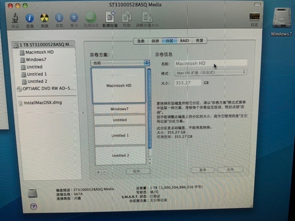Image resolution: width=295 pixels, height=221 pixels.
Task: Switch to the Partition (分区) tab
Action: coord(169,41)
